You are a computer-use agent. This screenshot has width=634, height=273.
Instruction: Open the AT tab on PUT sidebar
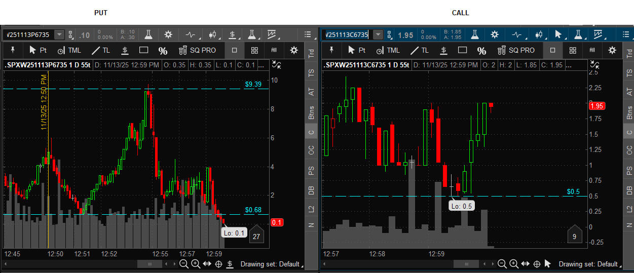click(x=311, y=92)
